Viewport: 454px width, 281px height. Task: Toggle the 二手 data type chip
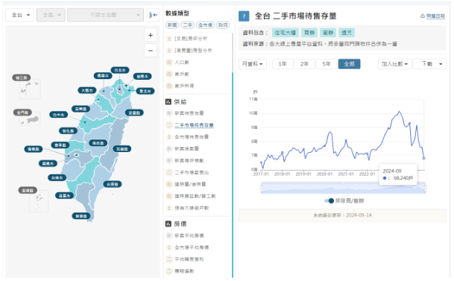tap(187, 25)
